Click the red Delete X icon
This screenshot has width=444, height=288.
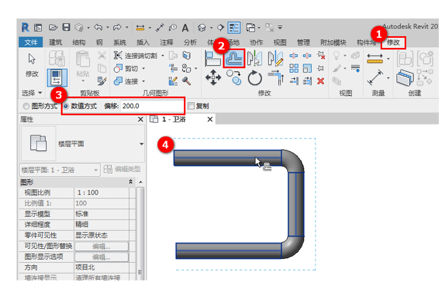(x=321, y=81)
